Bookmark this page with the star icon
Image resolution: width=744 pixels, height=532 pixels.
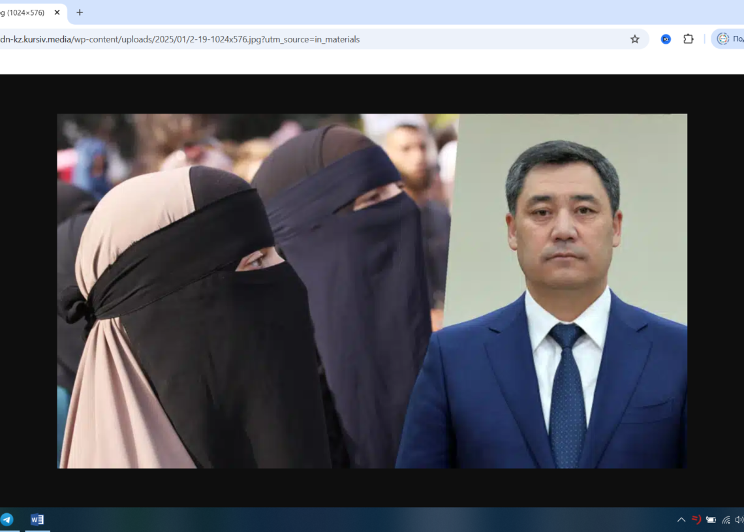[634, 39]
